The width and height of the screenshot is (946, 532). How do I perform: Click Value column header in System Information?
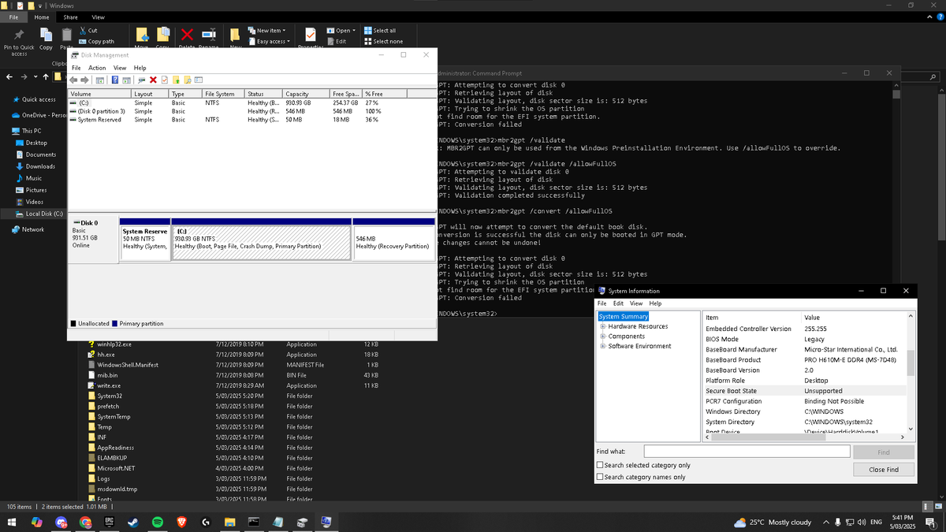tap(854, 317)
